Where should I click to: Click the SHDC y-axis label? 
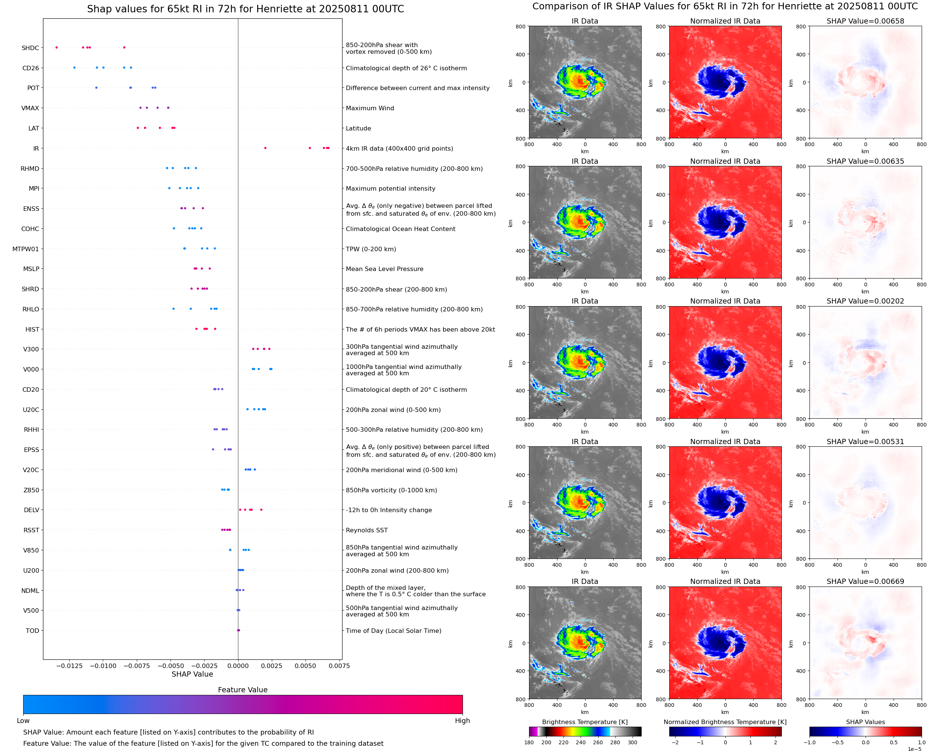click(30, 48)
